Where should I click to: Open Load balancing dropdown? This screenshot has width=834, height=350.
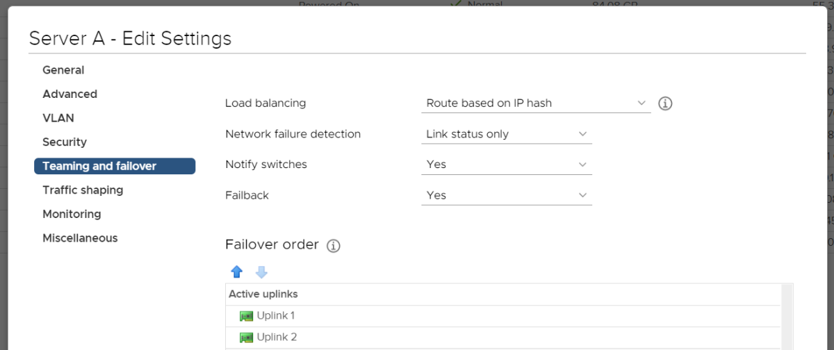[536, 103]
